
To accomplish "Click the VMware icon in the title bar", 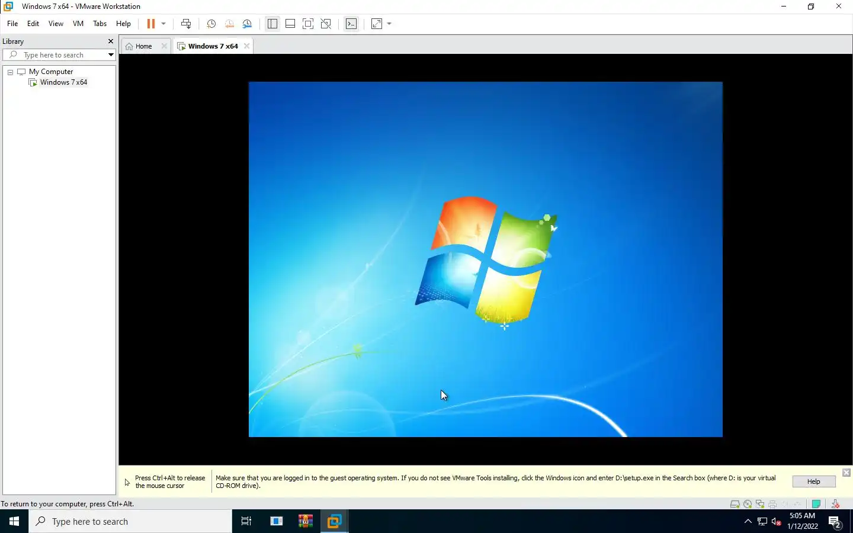I will click(8, 7).
